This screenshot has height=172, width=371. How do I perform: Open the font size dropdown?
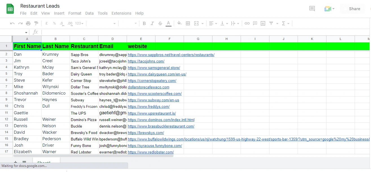click(128, 23)
